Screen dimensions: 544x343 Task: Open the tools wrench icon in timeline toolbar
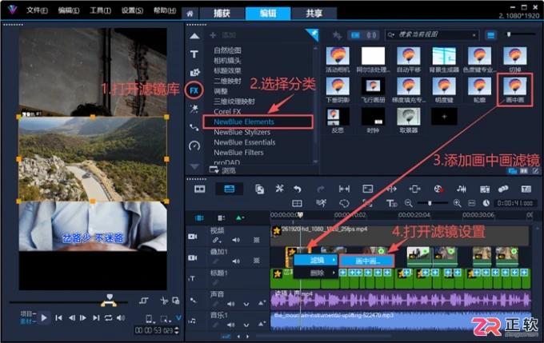click(x=279, y=189)
